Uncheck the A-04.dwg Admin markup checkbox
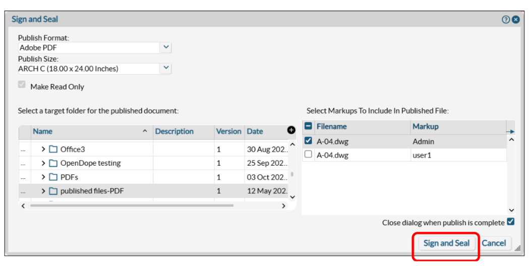Image resolution: width=531 pixels, height=266 pixels. click(x=308, y=141)
